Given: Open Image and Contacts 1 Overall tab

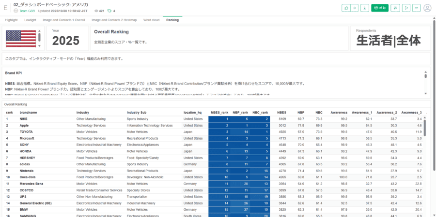Looking at the screenshot, I should (x=64, y=20).
